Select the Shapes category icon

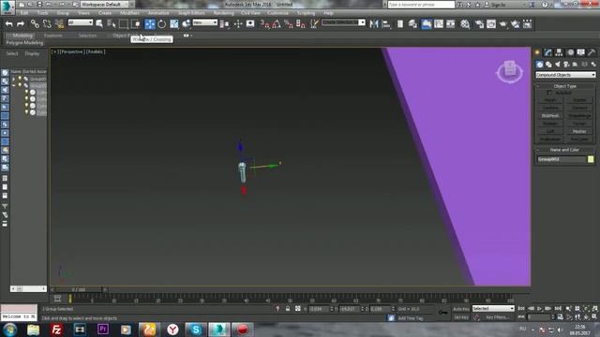[548, 65]
